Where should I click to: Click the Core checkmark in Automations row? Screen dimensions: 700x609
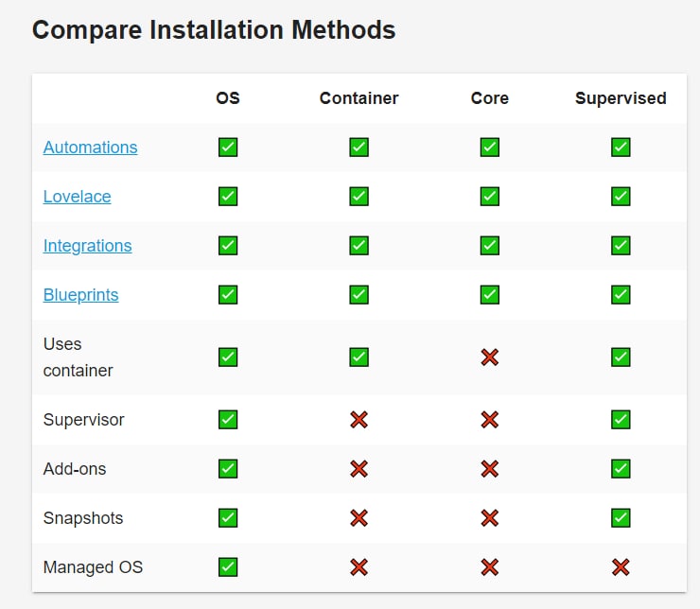coord(489,148)
